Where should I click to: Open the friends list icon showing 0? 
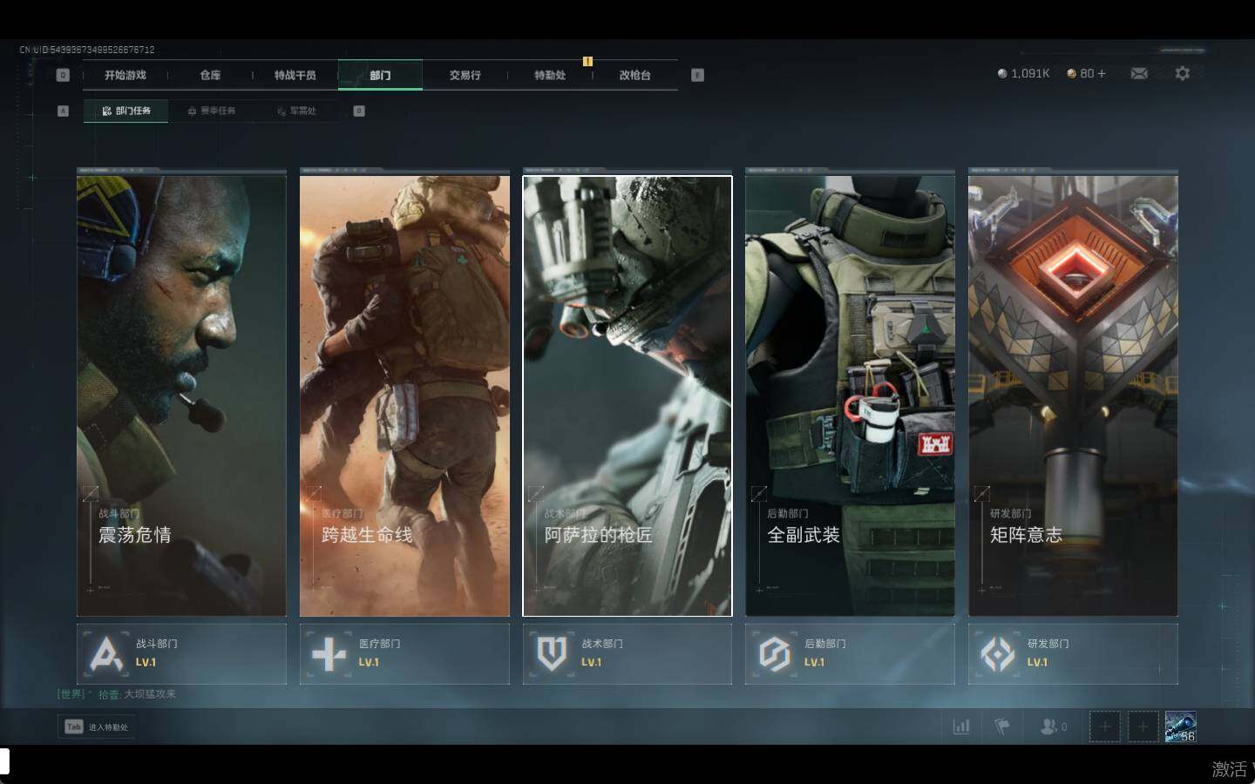click(1054, 727)
